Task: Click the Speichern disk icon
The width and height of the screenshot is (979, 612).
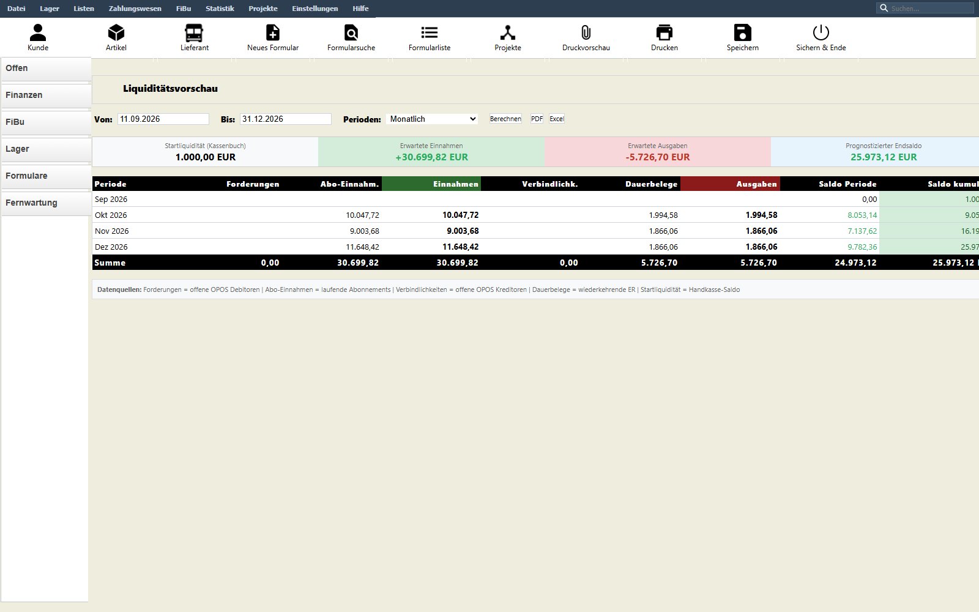Action: click(743, 32)
